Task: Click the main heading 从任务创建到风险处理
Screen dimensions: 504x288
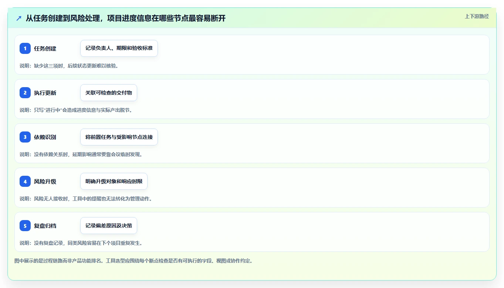Action: point(126,18)
